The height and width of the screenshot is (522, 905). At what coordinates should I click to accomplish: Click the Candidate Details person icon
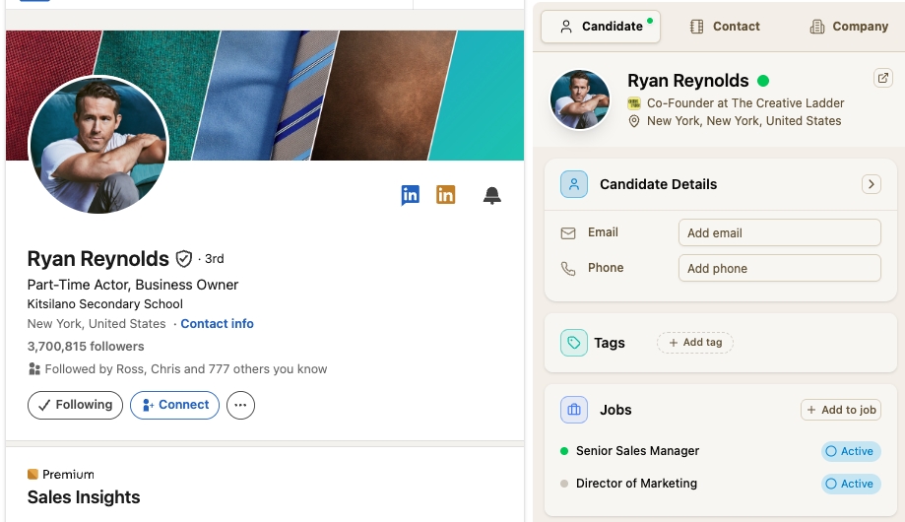click(574, 184)
